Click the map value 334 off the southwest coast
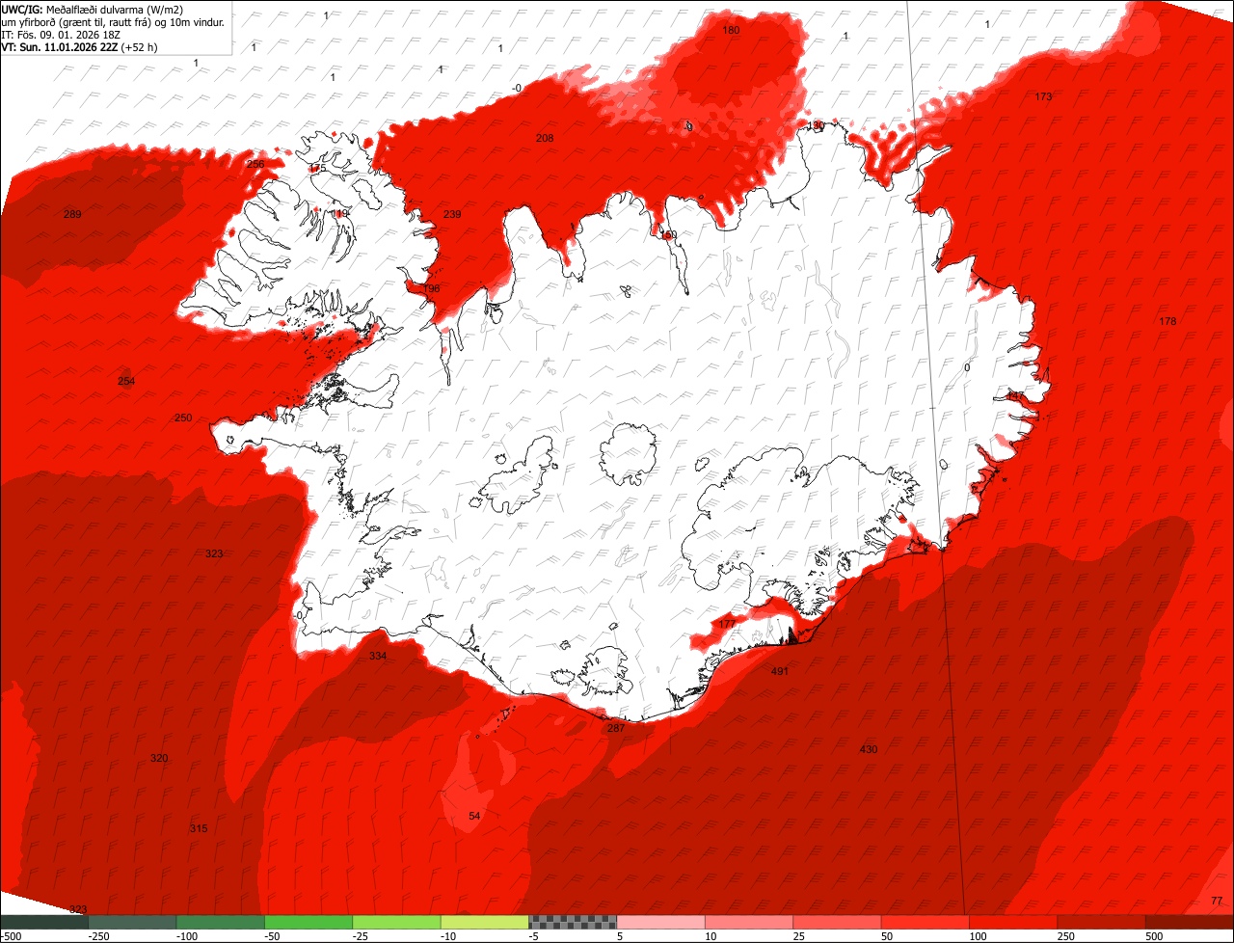Image resolution: width=1234 pixels, height=943 pixels. click(x=378, y=657)
